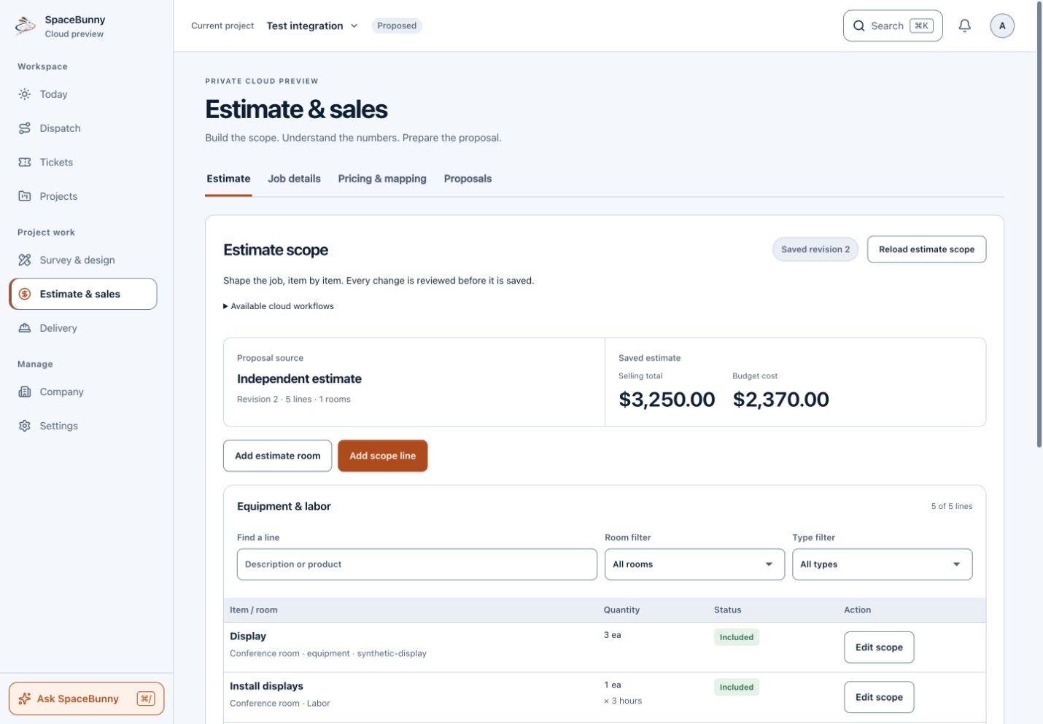Open the All types filter dropdown
The height and width of the screenshot is (724, 1043).
883,564
